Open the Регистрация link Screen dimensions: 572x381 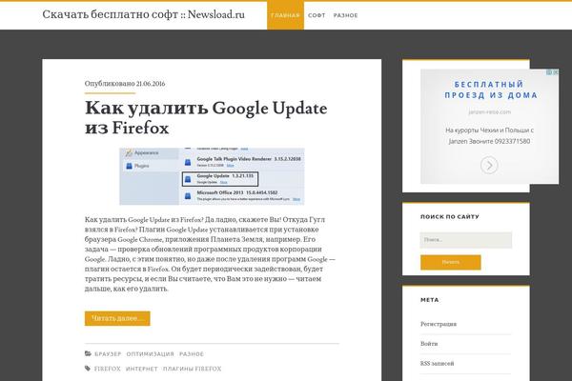pyautogui.click(x=439, y=324)
